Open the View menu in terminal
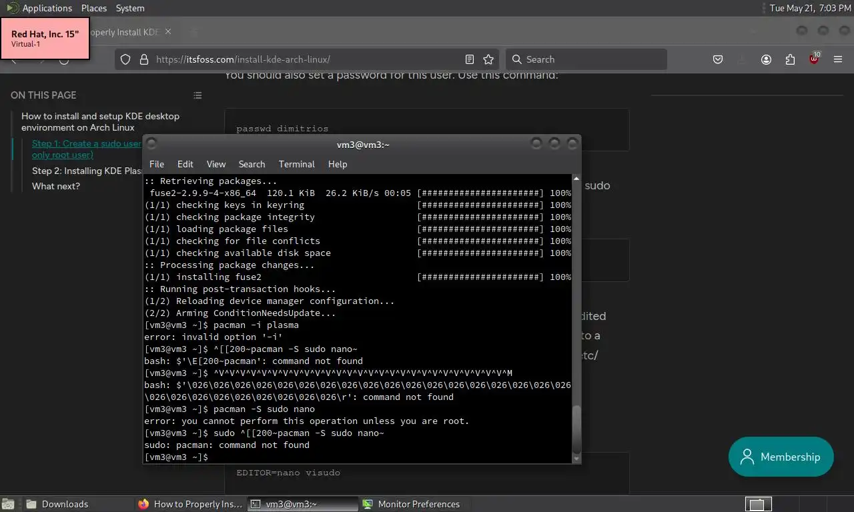The width and height of the screenshot is (854, 512). (x=216, y=164)
